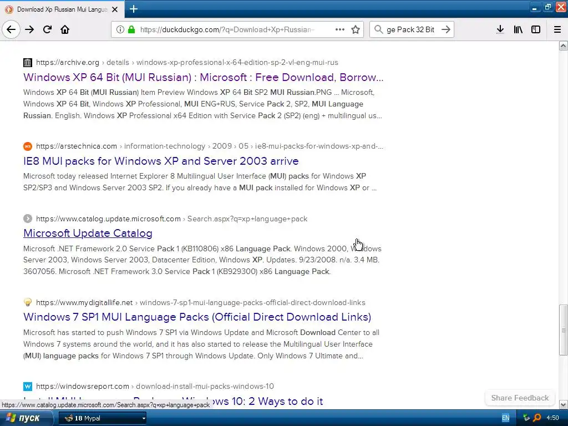The width and height of the screenshot is (568, 426).
Task: Click the Share Feedback button
Action: coord(520,398)
